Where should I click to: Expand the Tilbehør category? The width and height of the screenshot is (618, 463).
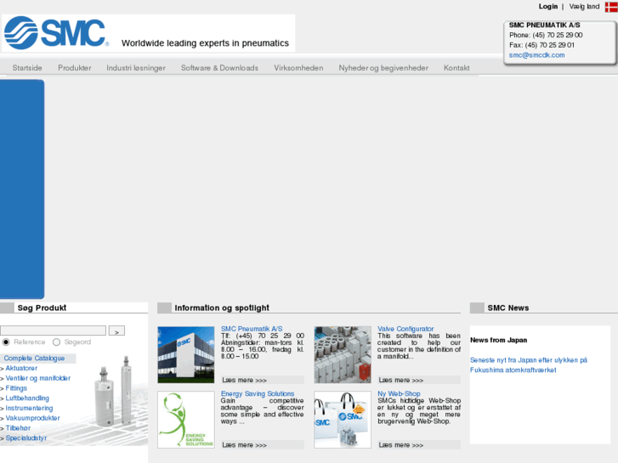point(18,428)
